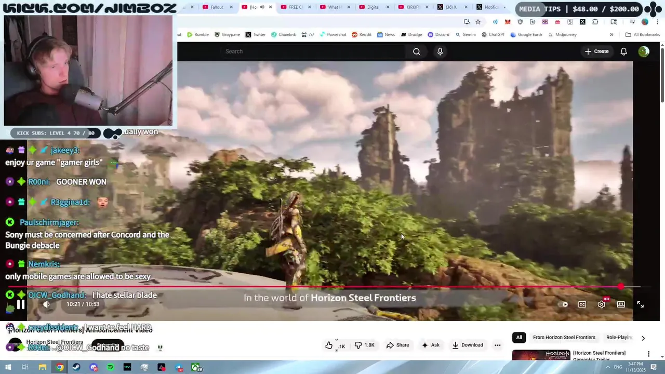Expand the hidden bookmarks chevron
Image resolution: width=665 pixels, height=374 pixels.
click(x=611, y=35)
